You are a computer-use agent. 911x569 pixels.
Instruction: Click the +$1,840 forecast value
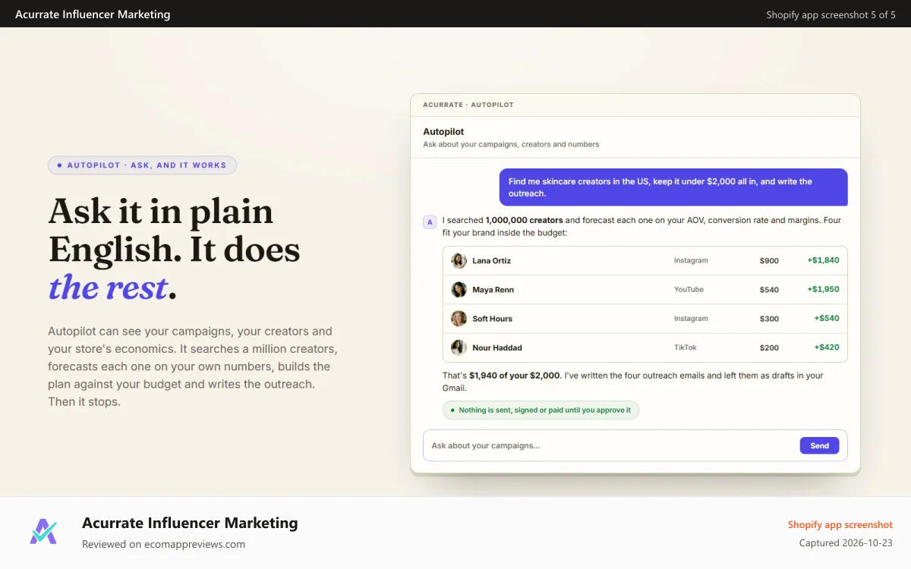[823, 260]
